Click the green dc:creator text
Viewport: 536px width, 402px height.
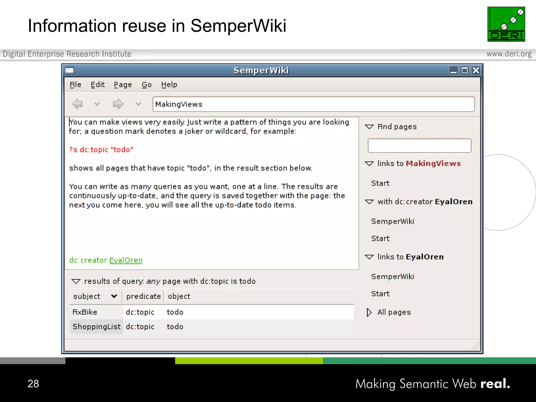[x=88, y=260]
